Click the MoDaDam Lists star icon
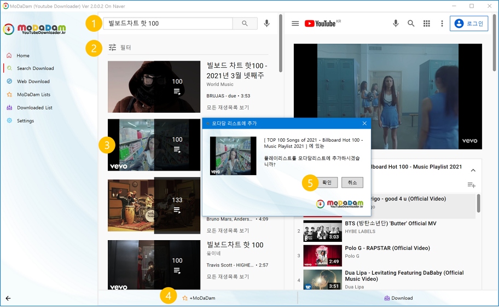The image size is (499, 308). coord(9,95)
